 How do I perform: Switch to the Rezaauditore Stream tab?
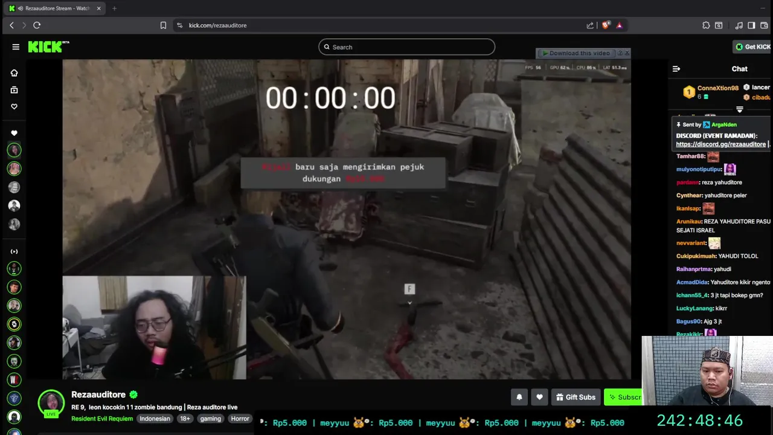pyautogui.click(x=53, y=8)
